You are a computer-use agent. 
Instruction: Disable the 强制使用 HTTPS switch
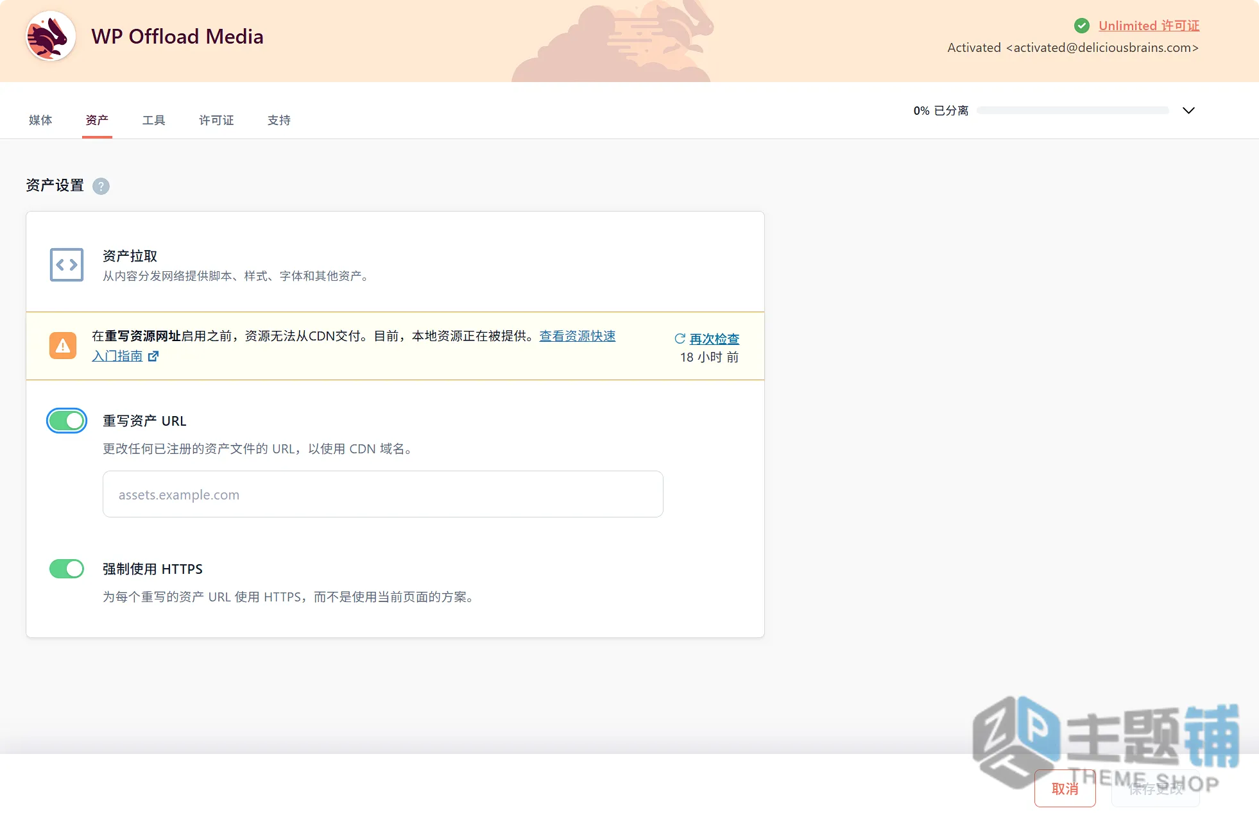[67, 569]
